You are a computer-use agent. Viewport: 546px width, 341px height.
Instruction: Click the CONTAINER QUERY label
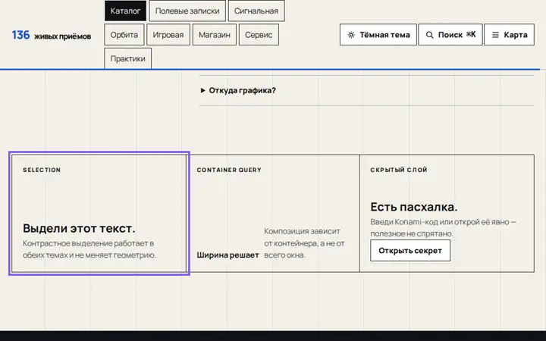click(229, 170)
